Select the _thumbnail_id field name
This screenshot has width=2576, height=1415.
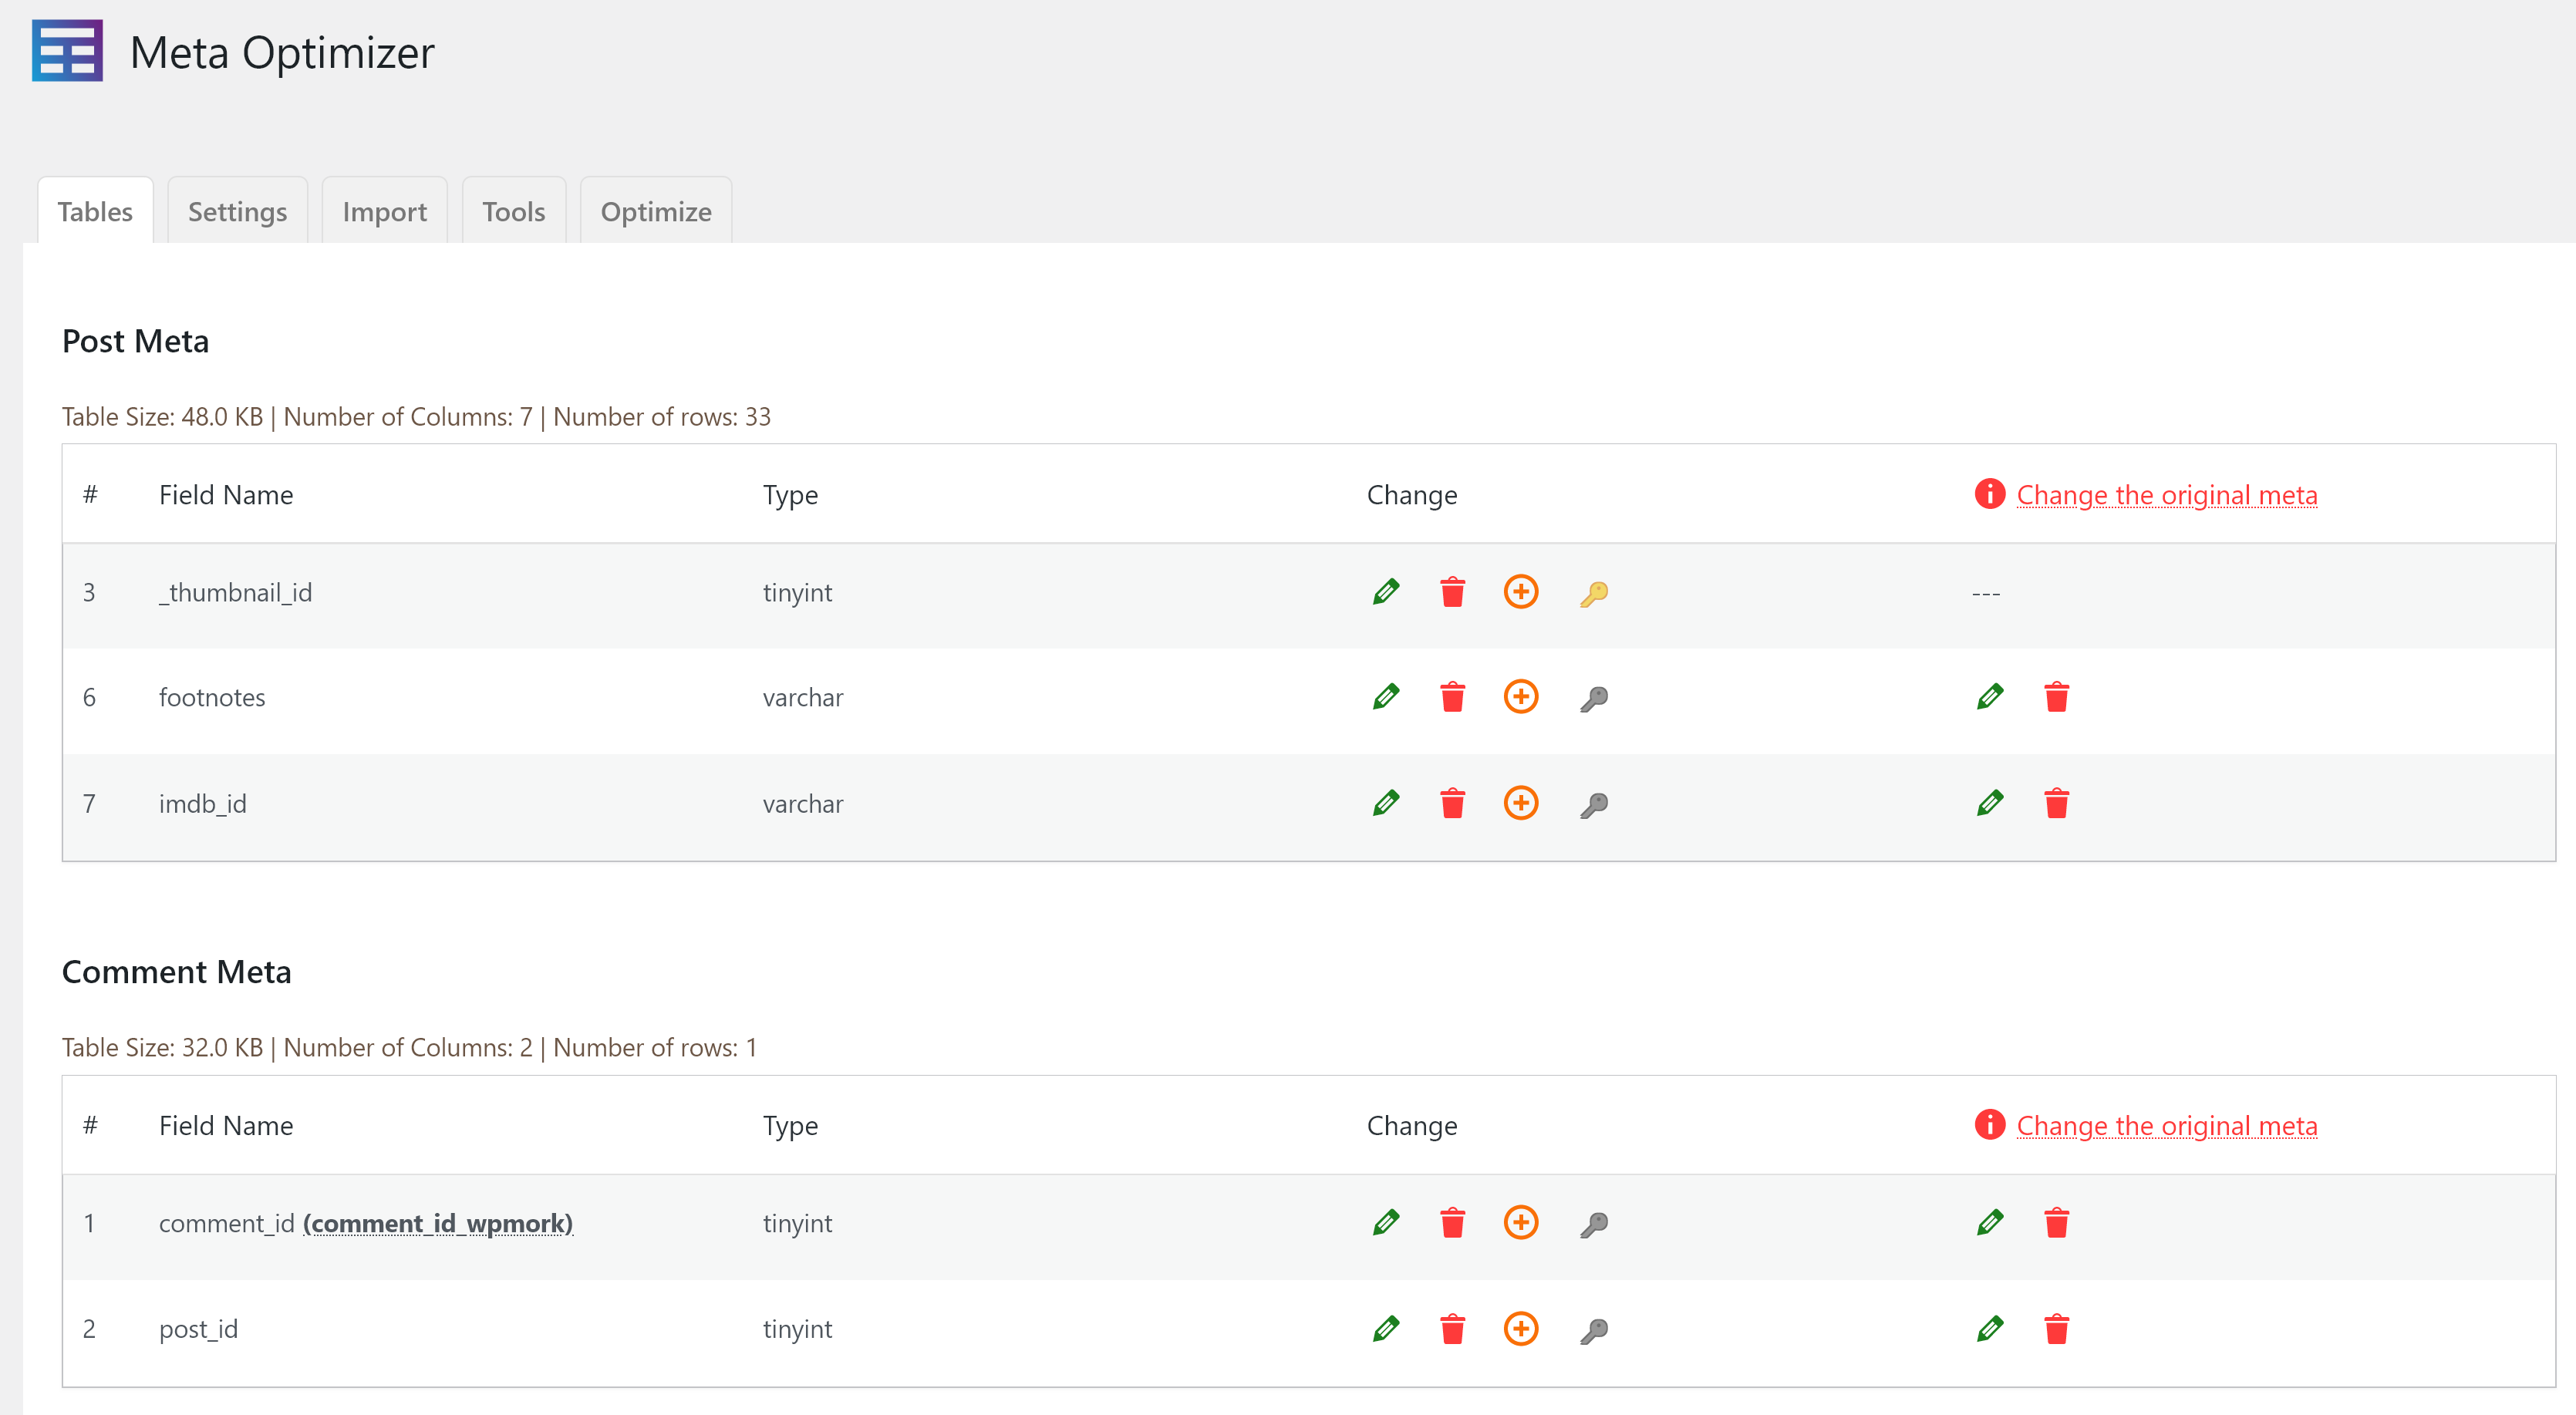point(235,593)
